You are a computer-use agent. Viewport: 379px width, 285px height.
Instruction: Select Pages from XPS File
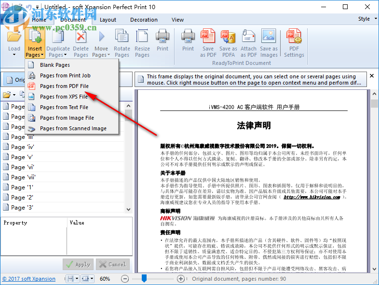(x=72, y=97)
